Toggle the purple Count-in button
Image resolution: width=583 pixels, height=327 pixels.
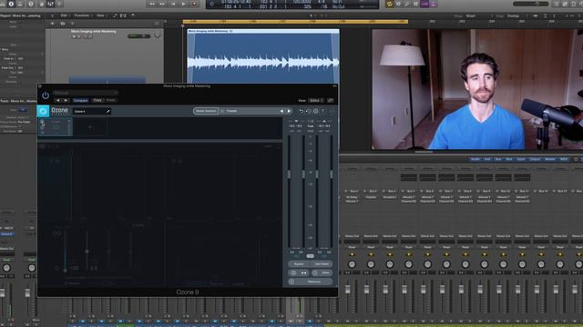pos(424,4)
